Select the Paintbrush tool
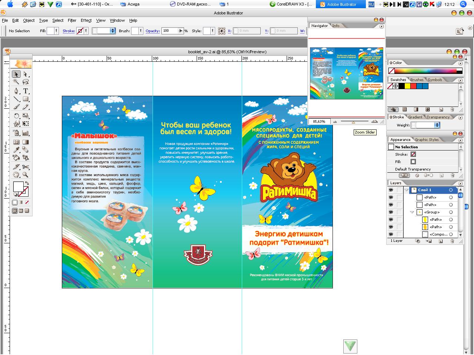Viewport: 474px width, 355px height. [16, 106]
